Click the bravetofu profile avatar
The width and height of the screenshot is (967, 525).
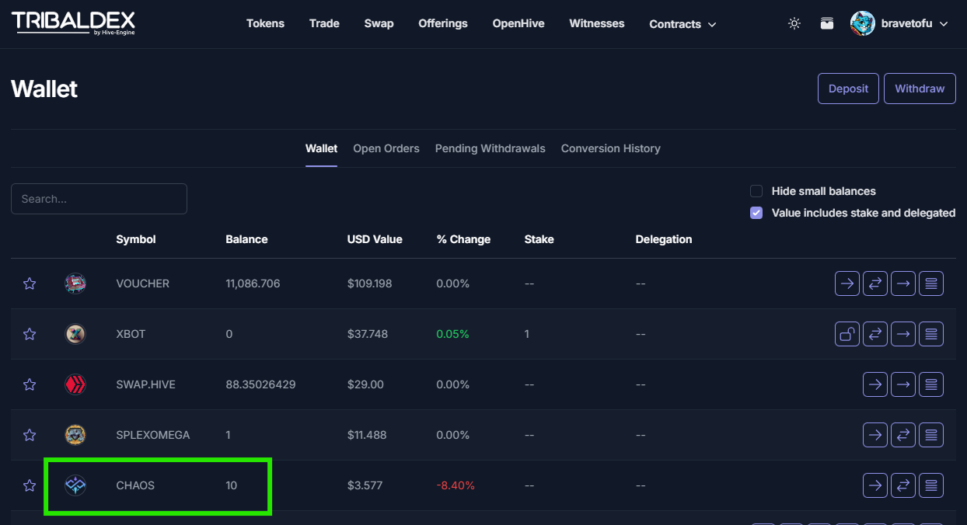pos(863,23)
